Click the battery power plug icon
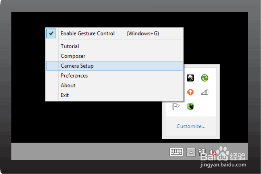 point(202,152)
